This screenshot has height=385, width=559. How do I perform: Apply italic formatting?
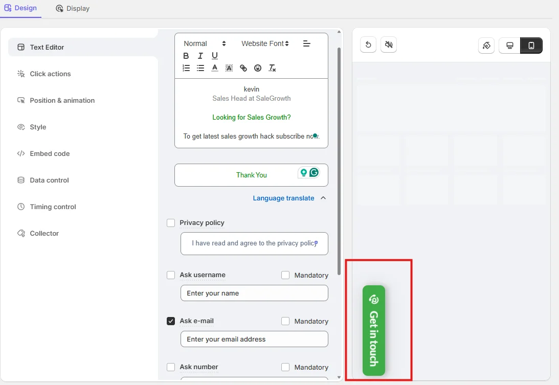(x=200, y=56)
